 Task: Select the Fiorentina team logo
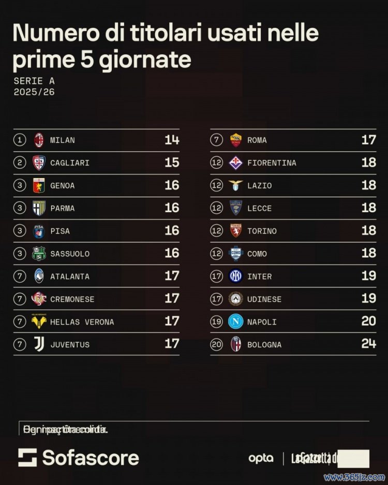coord(235,163)
